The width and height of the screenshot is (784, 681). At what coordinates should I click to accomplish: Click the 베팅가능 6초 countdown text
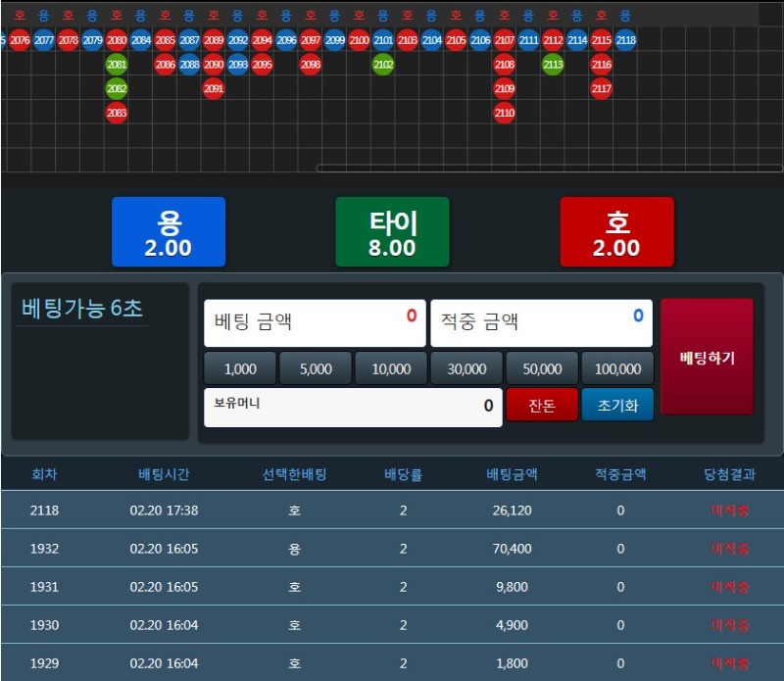tap(82, 308)
